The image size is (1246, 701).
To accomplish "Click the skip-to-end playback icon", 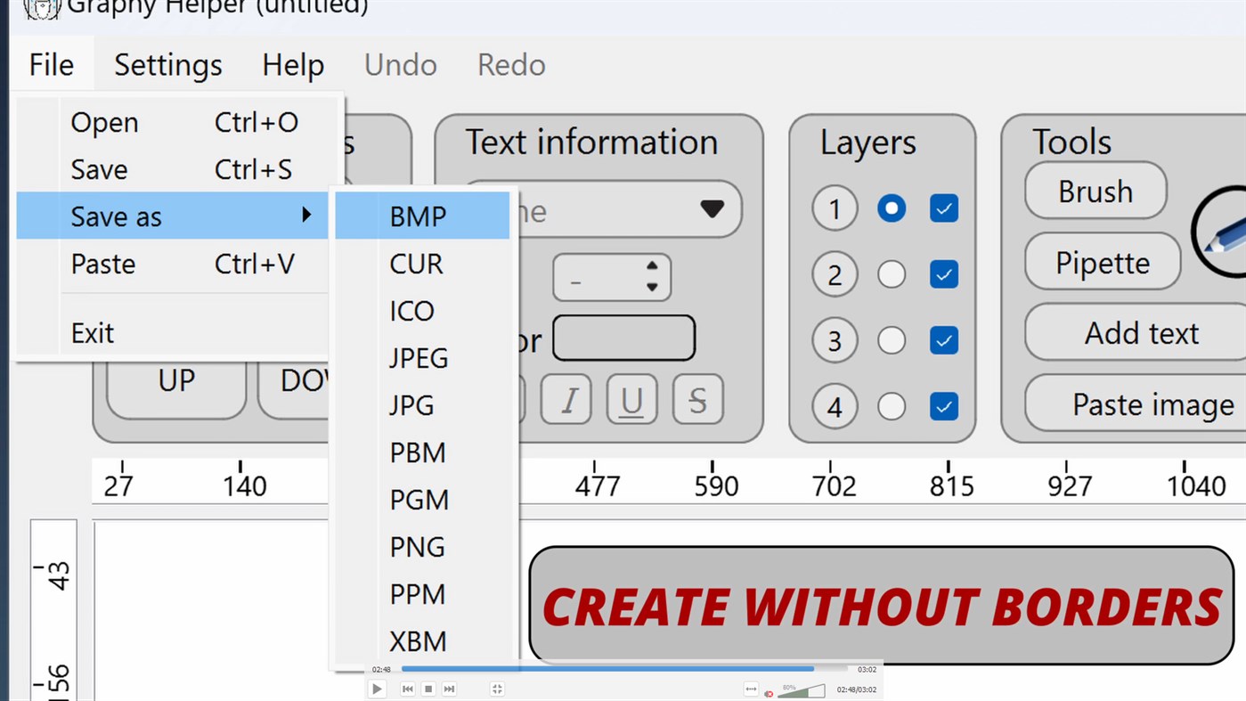I will [449, 688].
